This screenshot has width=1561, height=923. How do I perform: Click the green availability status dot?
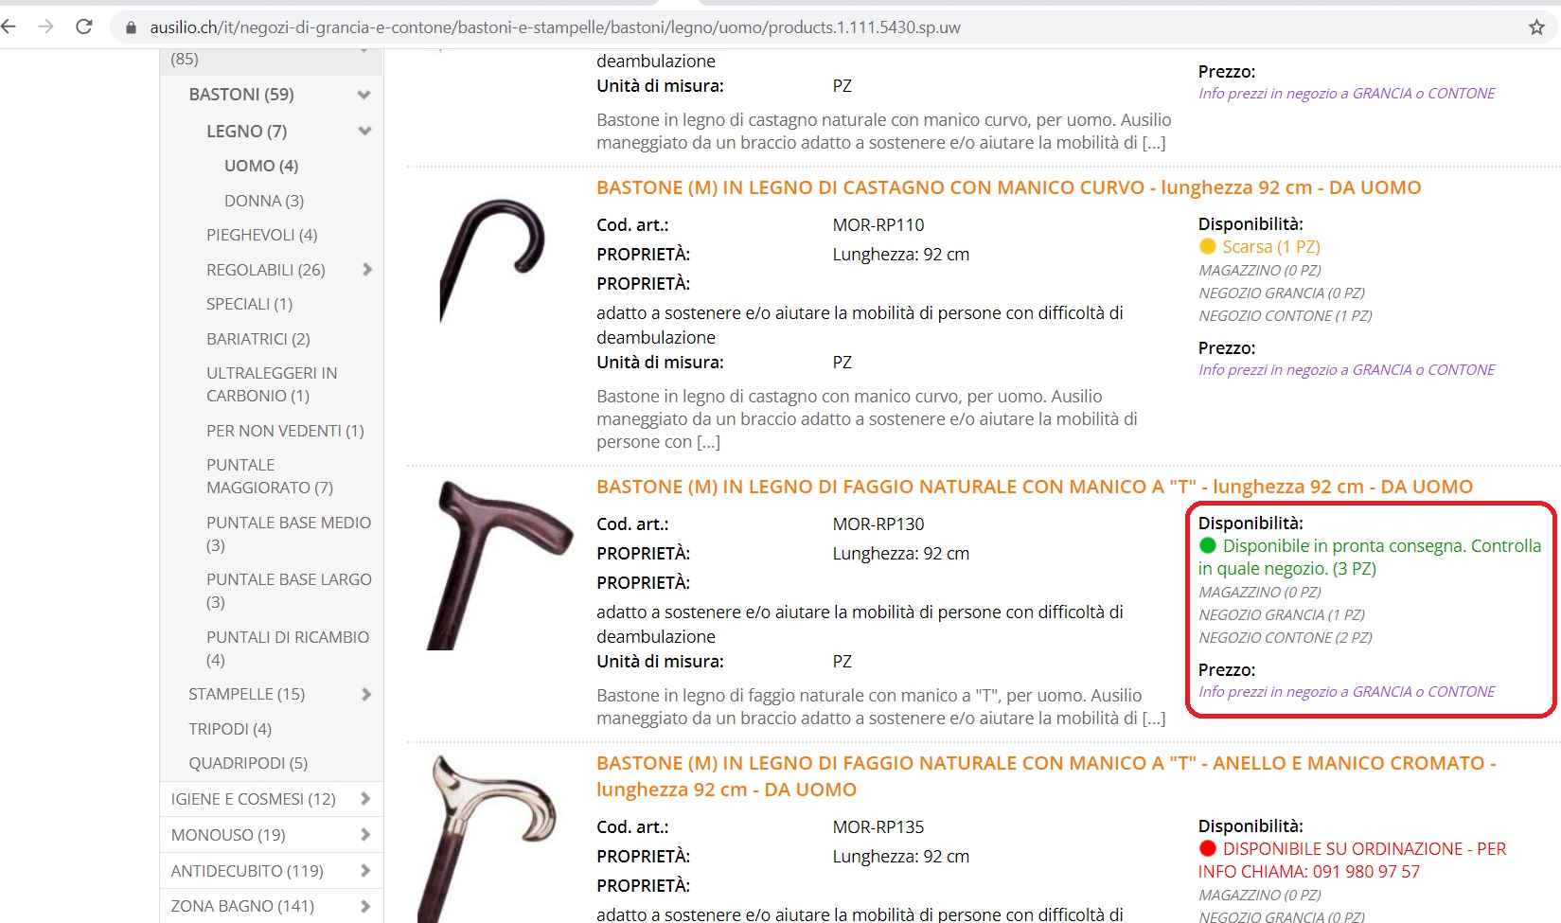[1208, 545]
